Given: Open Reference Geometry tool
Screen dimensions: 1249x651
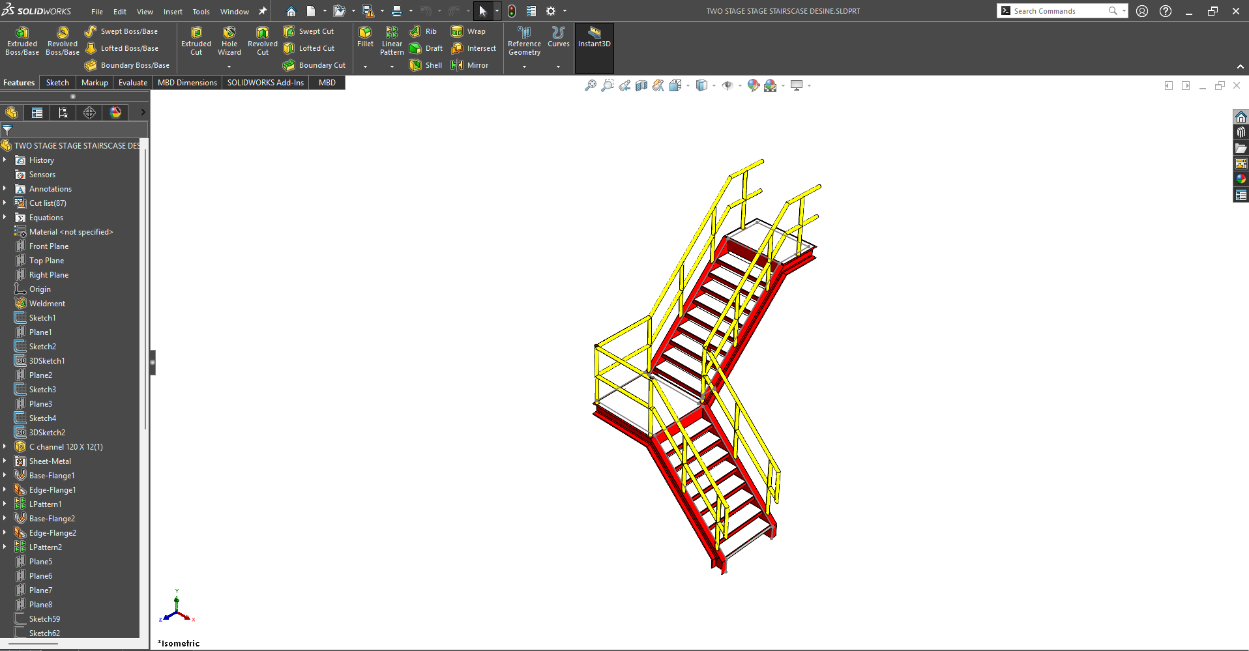Looking at the screenshot, I should 524,41.
